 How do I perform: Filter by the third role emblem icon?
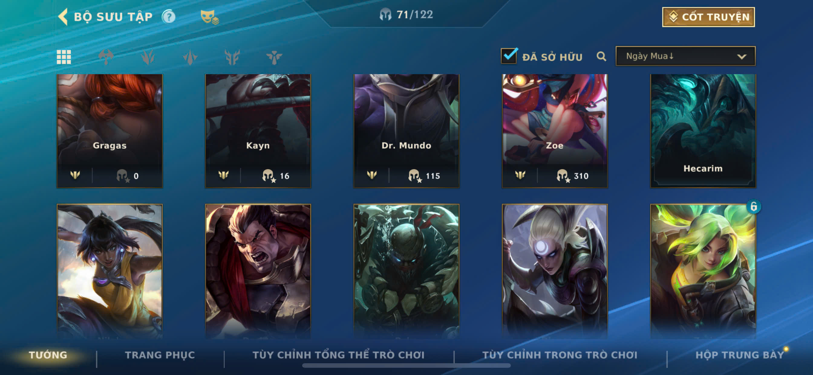pos(190,57)
